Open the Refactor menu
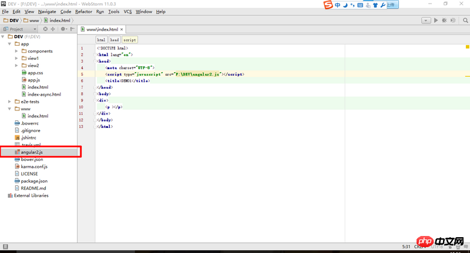This screenshot has width=470, height=253. pyautogui.click(x=83, y=12)
